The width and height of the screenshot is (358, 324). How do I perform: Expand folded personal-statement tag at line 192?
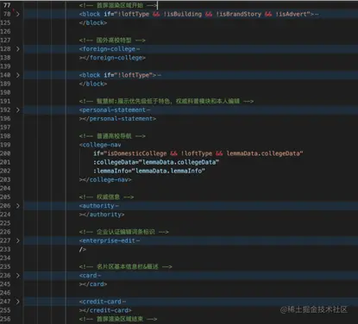18,109
